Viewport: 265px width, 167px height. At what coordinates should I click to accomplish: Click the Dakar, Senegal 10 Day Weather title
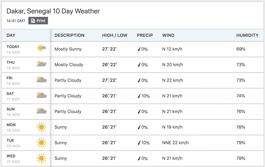53,11
